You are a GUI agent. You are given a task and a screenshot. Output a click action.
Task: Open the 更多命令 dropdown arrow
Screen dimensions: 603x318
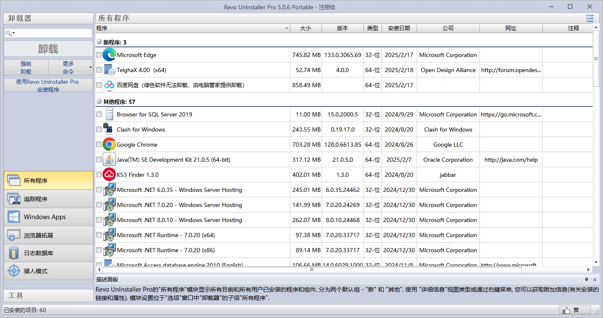pos(90,67)
